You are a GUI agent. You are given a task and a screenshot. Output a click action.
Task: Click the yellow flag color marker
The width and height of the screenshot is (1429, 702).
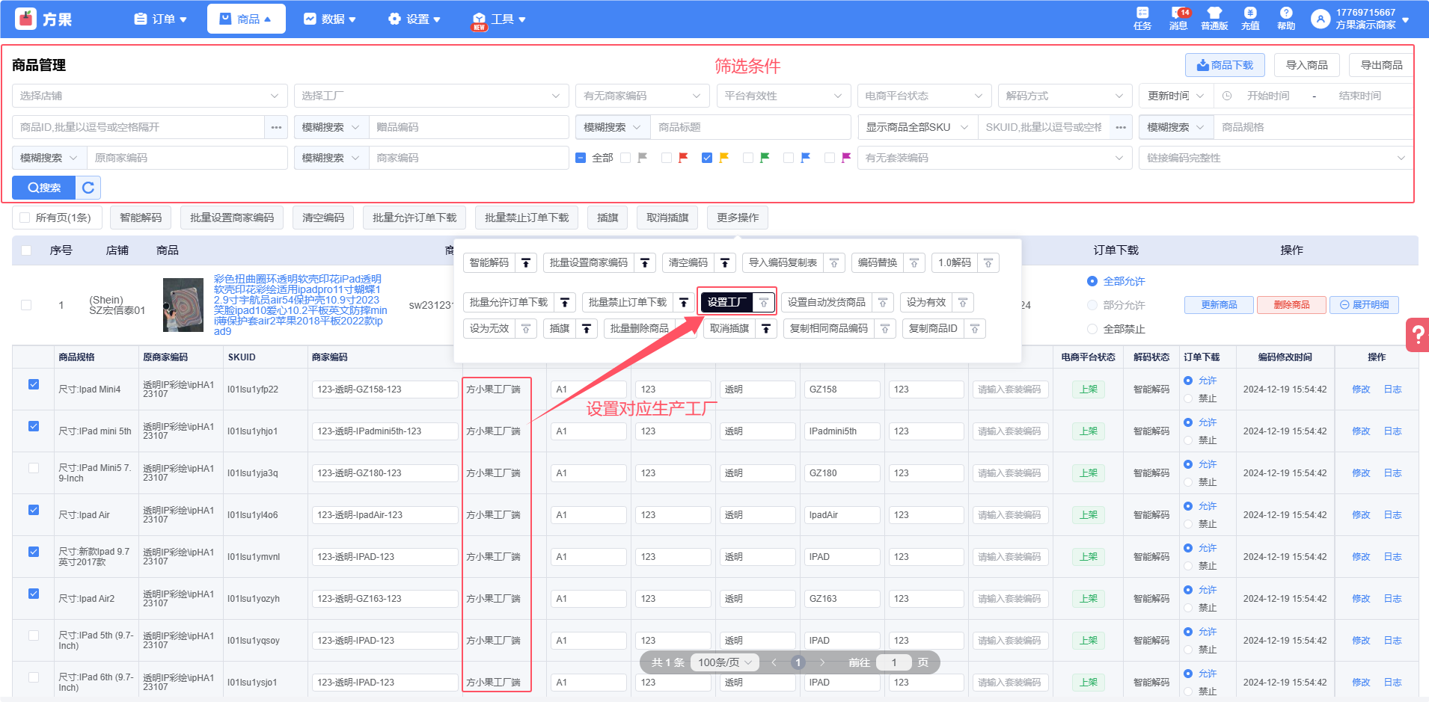coord(723,158)
